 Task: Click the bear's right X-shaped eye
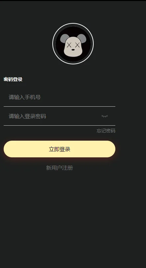click(77, 45)
